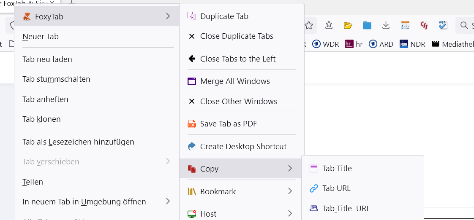Viewport: 474px width, 220px height.
Task: Expand the Bookmark submenu arrow
Action: [290, 191]
